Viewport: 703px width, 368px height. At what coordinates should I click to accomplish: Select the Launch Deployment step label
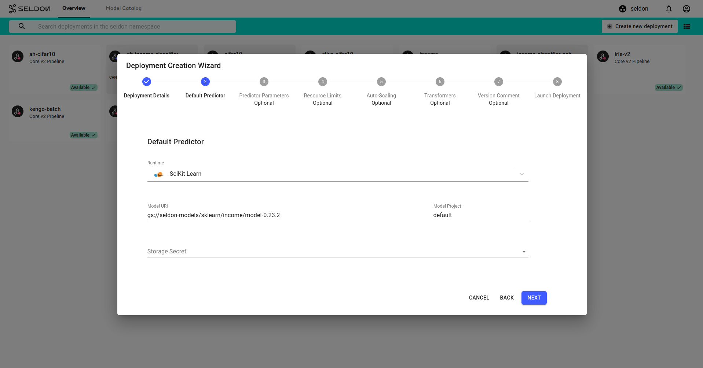(x=557, y=96)
